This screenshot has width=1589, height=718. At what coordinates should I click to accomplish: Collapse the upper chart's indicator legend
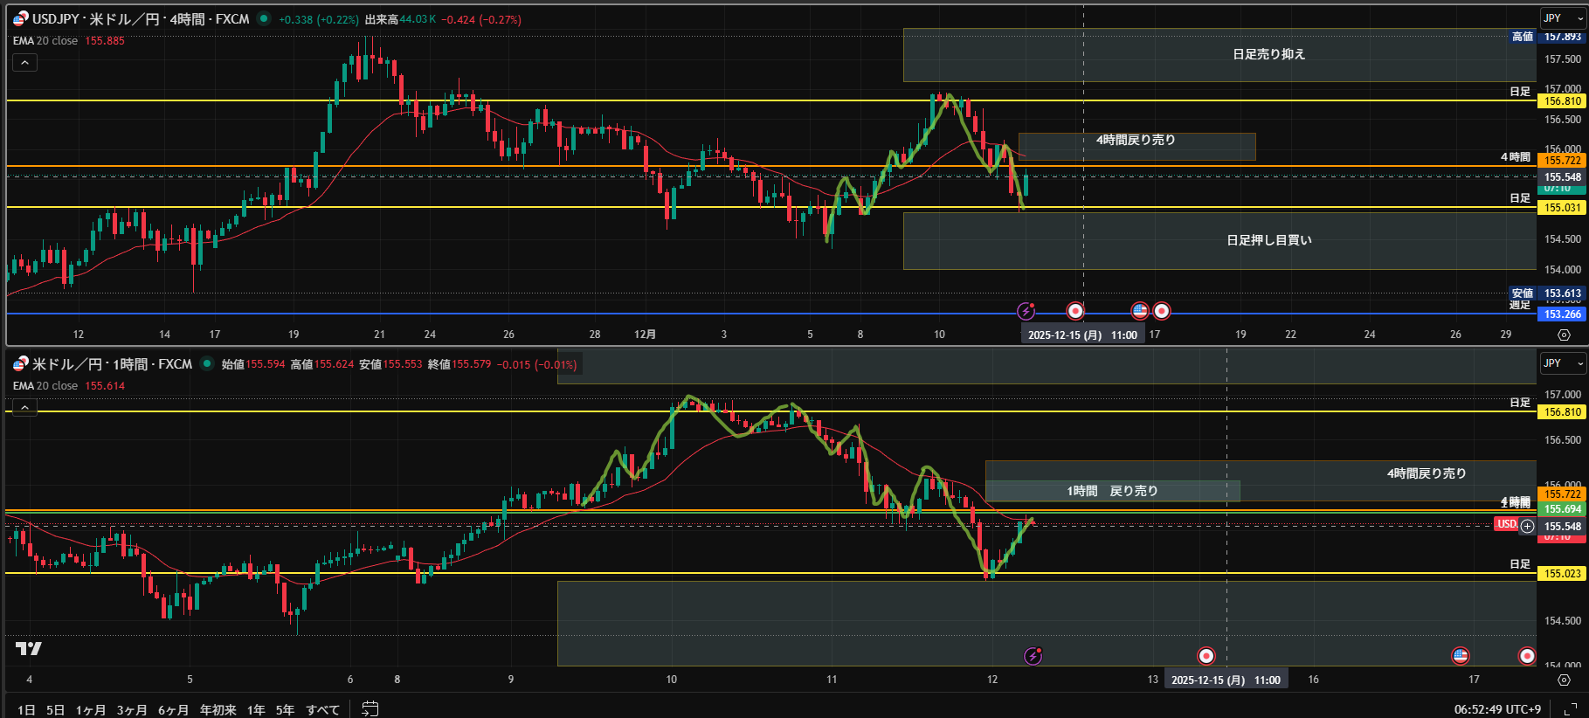point(24,63)
